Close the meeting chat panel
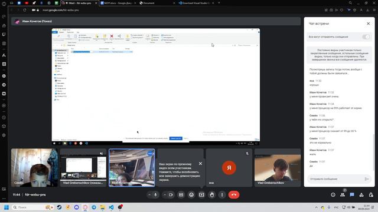The image size is (378, 212). point(368,24)
